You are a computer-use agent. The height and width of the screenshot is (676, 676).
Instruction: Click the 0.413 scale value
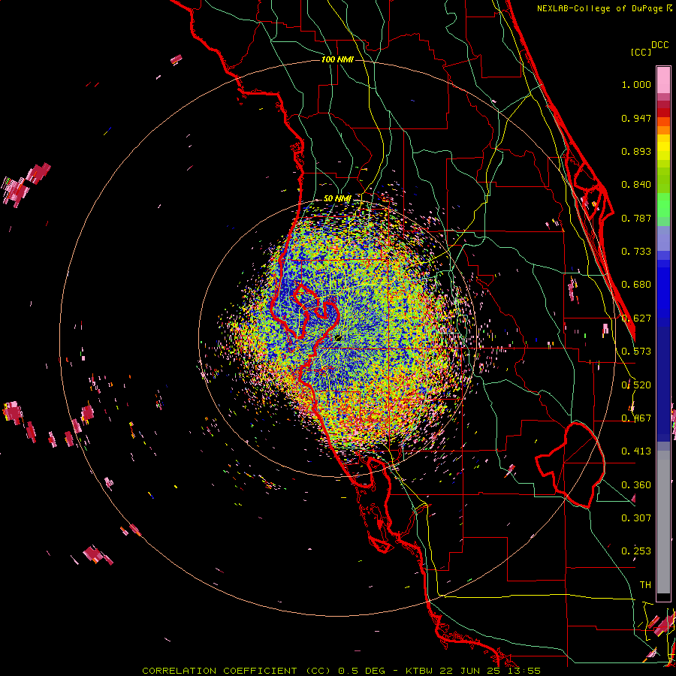[x=636, y=451]
